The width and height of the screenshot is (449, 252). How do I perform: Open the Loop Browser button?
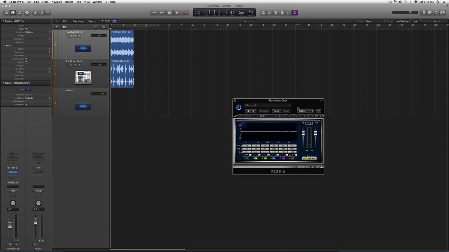point(436,13)
